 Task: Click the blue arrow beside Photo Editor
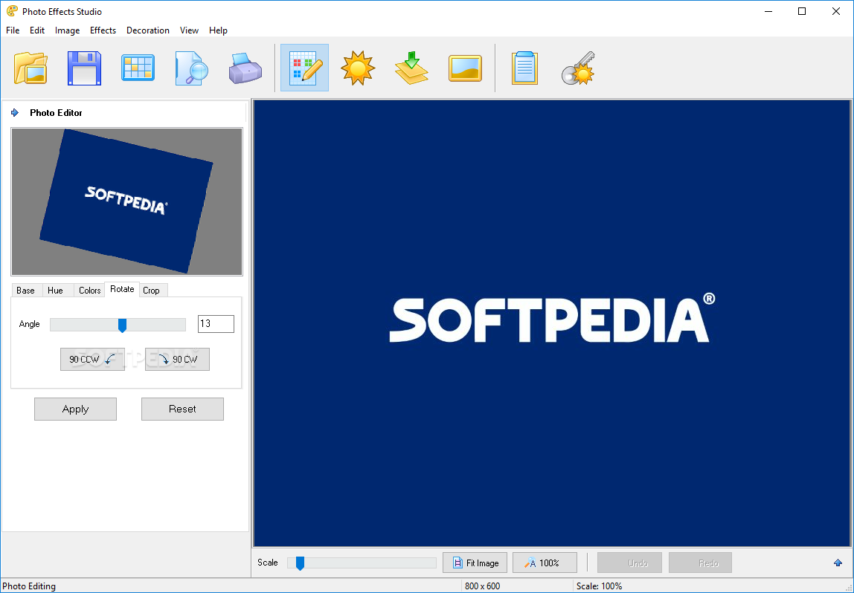[15, 113]
